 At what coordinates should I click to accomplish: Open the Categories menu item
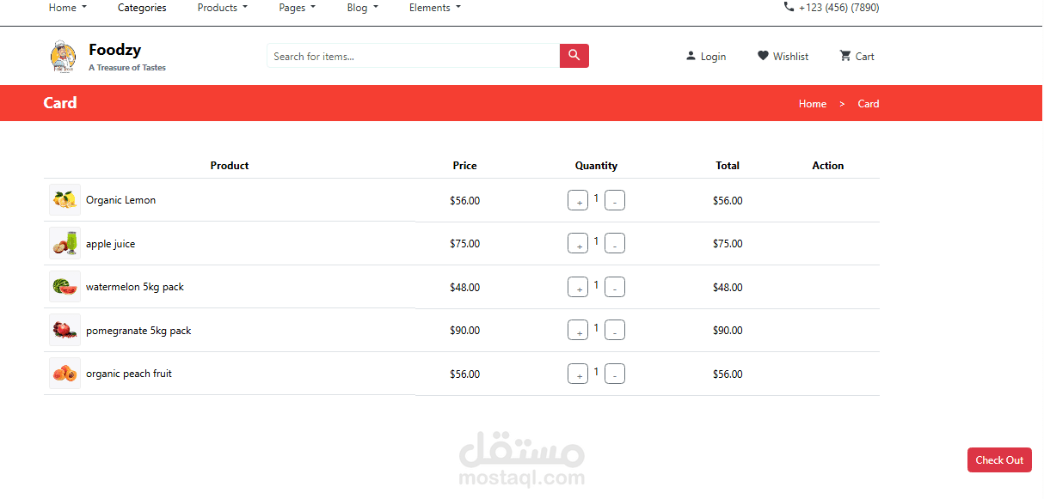[142, 8]
